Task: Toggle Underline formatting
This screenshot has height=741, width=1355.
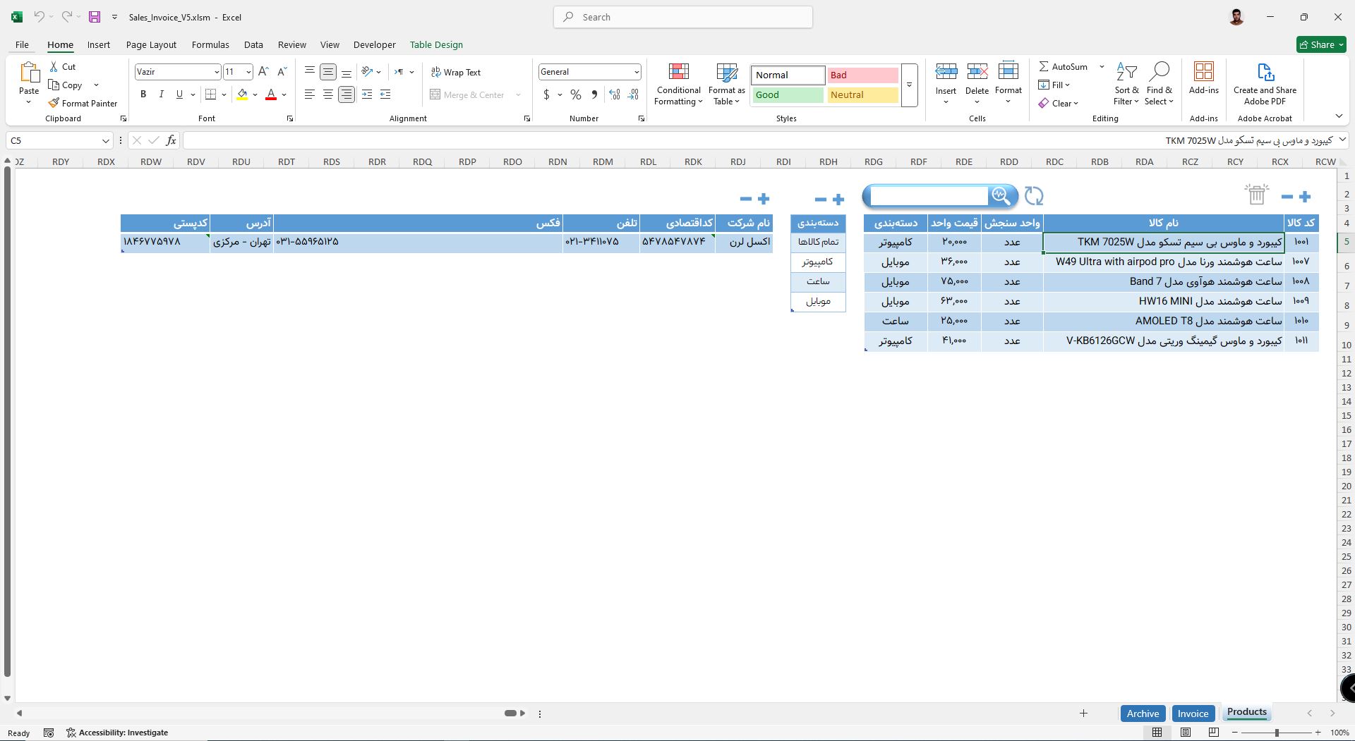Action: pos(179,94)
